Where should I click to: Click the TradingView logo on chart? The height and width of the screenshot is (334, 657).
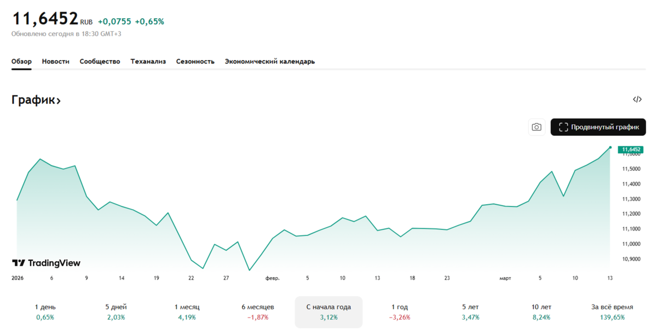point(47,263)
